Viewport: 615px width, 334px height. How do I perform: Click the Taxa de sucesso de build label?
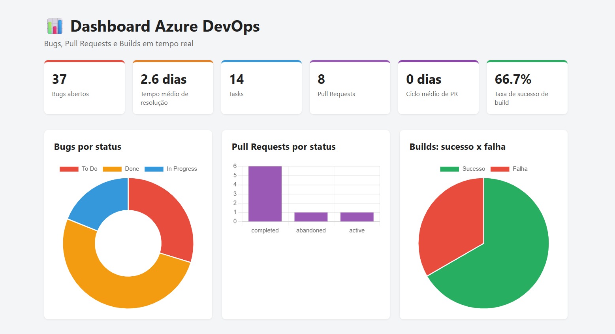[521, 98]
